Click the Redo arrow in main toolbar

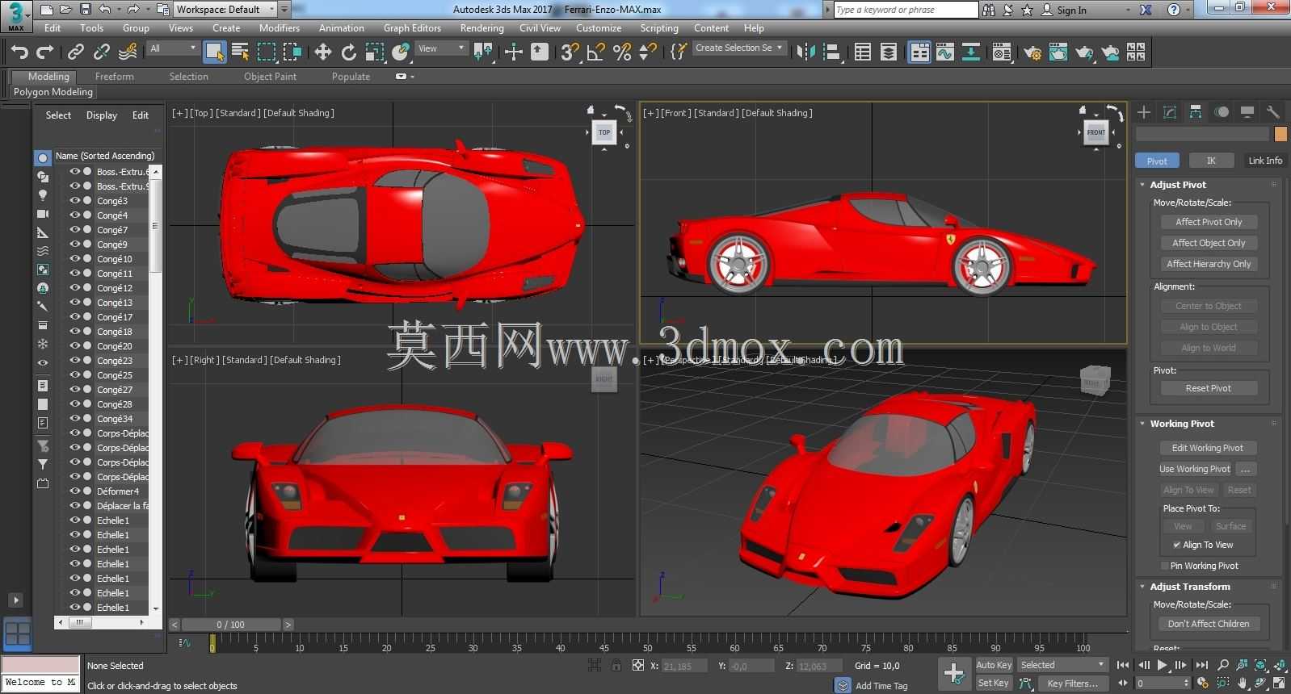[x=45, y=52]
